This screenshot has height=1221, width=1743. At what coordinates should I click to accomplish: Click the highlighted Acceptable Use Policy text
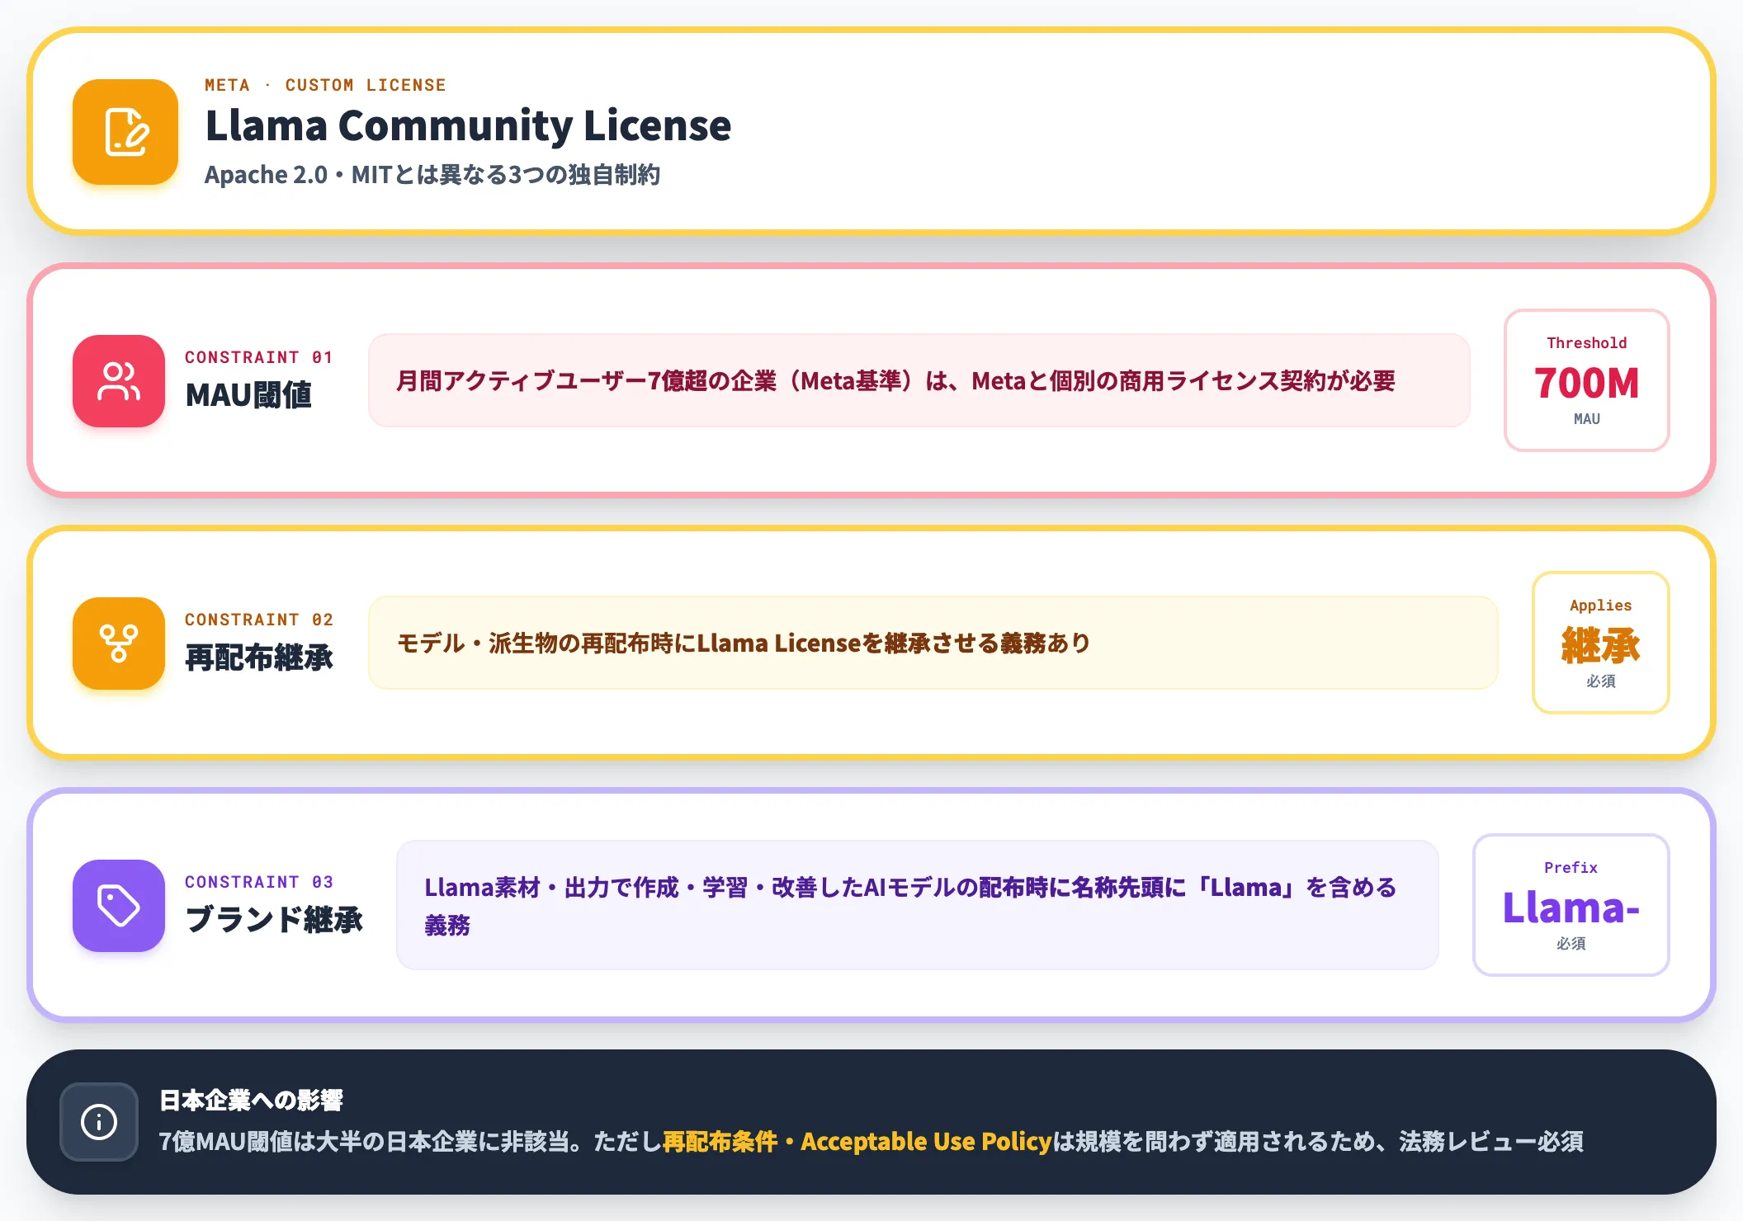[926, 1142]
